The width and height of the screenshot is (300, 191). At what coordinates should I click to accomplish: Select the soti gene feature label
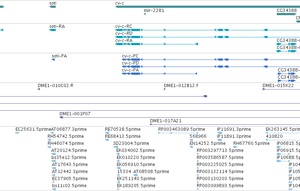pos(53,3)
